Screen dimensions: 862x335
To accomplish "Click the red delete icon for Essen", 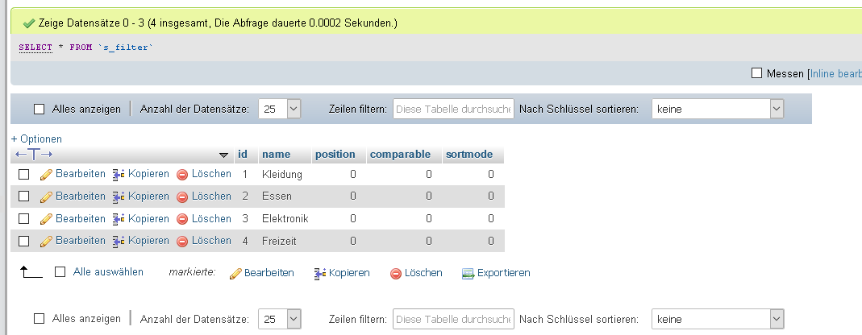I will click(x=182, y=196).
